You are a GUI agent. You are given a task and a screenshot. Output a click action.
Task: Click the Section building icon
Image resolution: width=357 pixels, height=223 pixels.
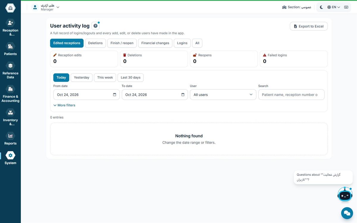point(284,7)
